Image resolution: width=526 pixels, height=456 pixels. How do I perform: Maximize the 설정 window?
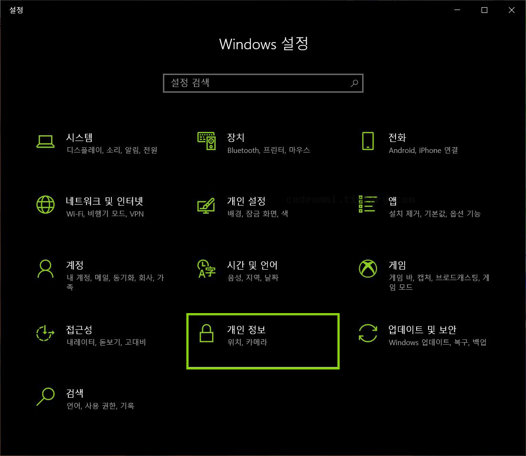click(x=484, y=10)
